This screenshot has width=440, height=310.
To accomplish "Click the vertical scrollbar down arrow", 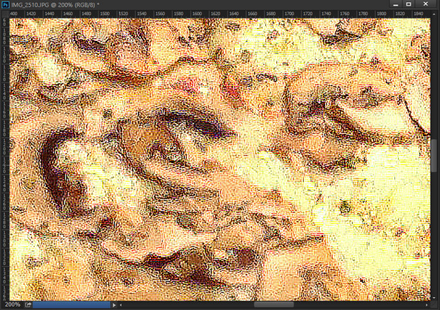I will click(x=434, y=298).
